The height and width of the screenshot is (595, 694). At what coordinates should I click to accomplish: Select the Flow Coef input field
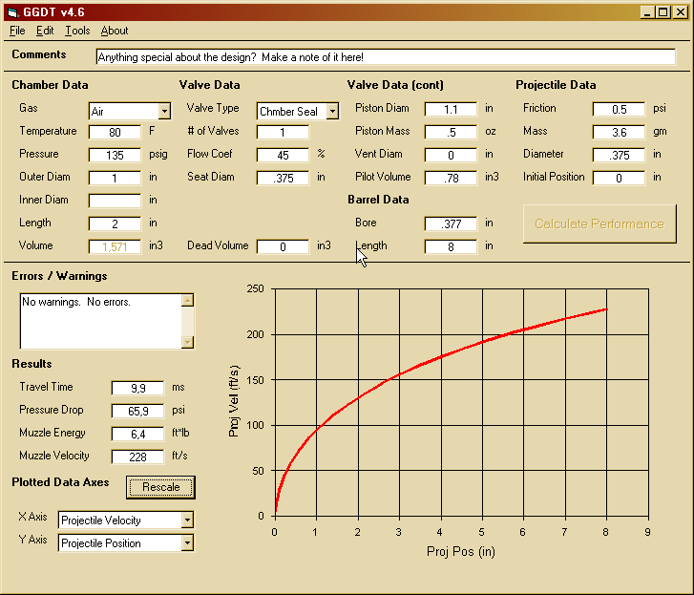283,155
